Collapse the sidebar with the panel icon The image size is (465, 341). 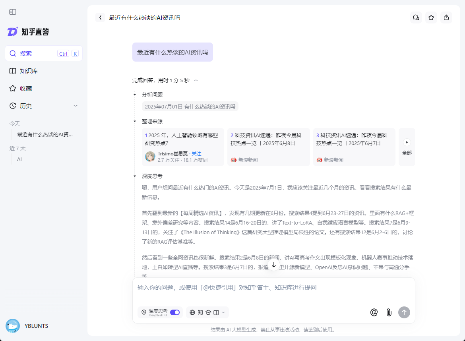pos(13,12)
